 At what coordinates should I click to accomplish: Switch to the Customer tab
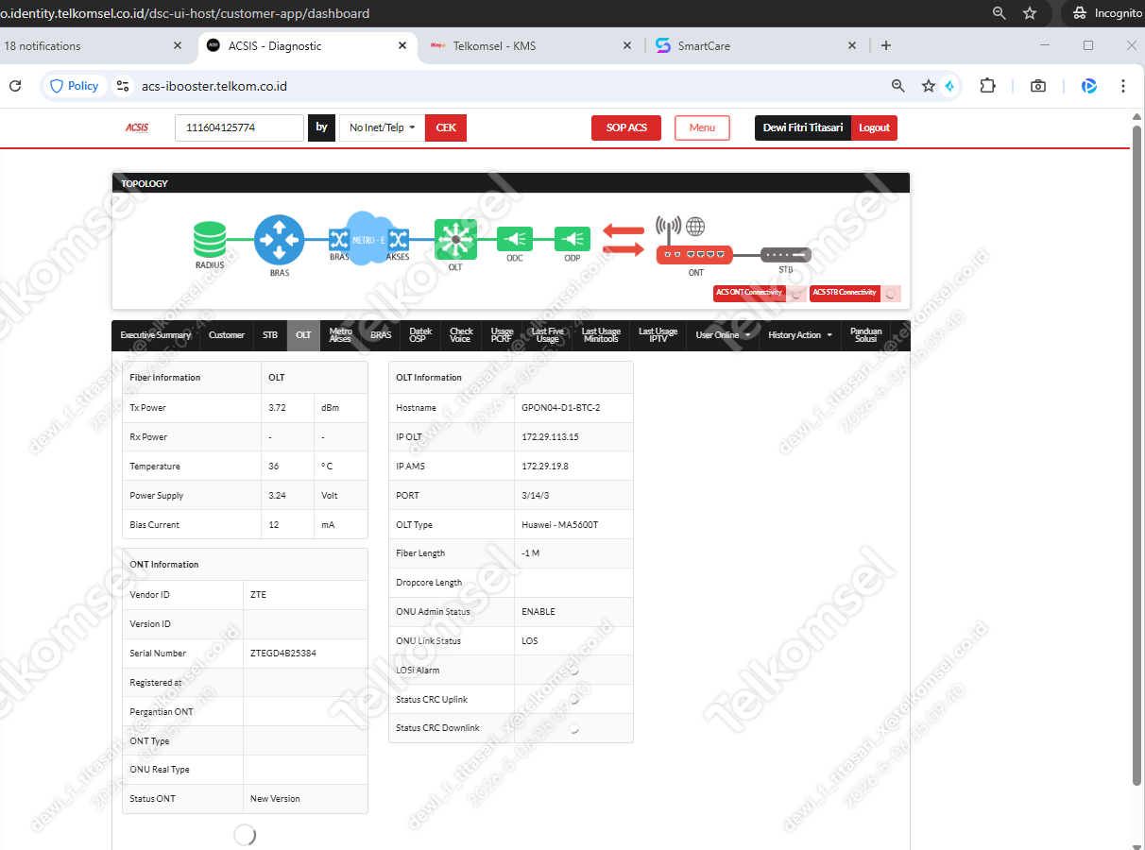[x=227, y=335]
